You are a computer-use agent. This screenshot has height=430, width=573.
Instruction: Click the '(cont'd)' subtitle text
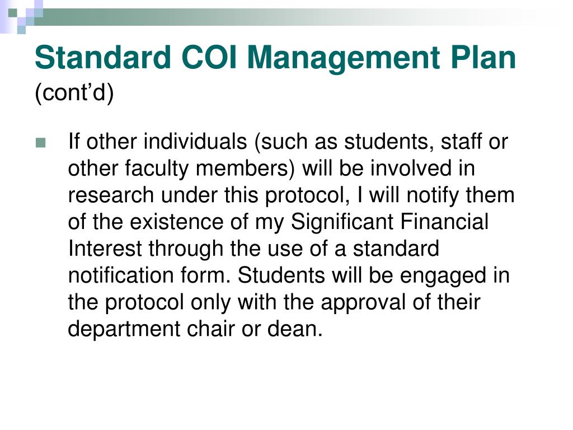[74, 93]
